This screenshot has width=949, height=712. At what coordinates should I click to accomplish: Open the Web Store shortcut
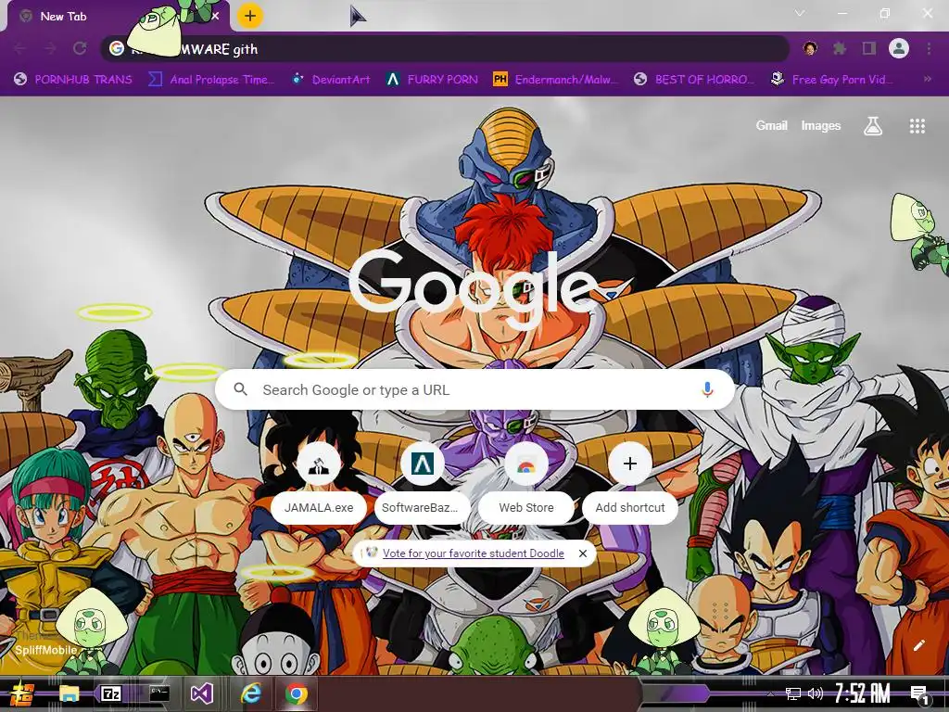tap(526, 482)
